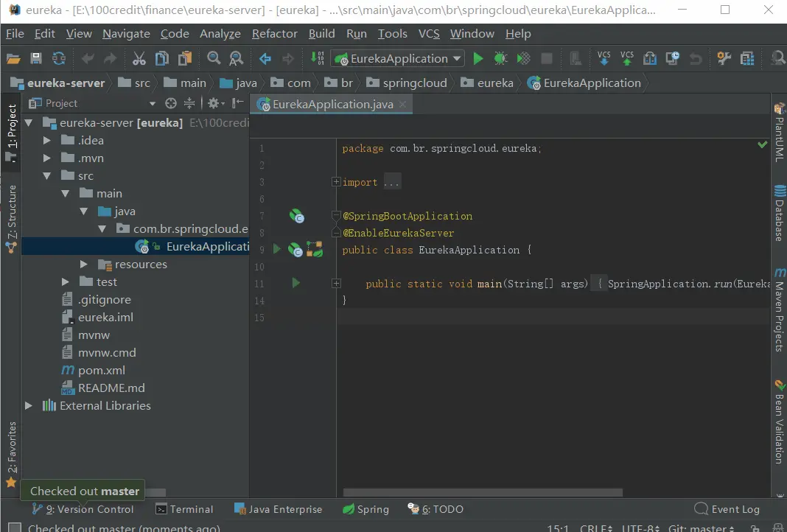787x532 pixels.
Task: Click the Redo arrow icon
Action: click(110, 59)
